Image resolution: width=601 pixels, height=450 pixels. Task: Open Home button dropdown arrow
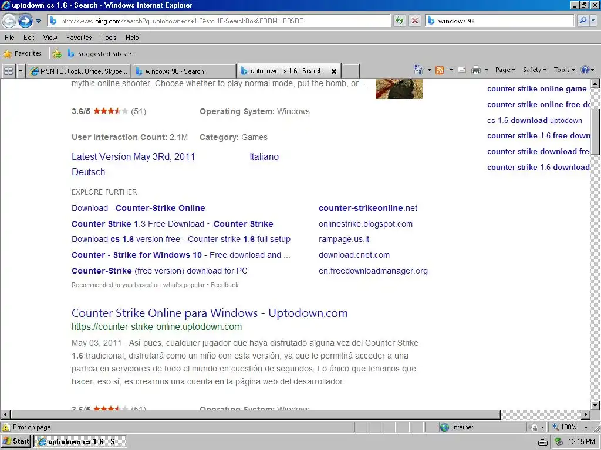coord(429,70)
